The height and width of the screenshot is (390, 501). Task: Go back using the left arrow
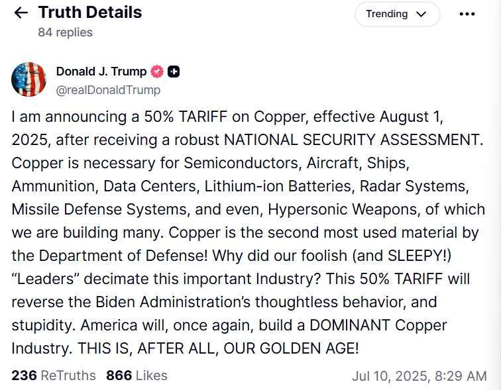coord(21,13)
